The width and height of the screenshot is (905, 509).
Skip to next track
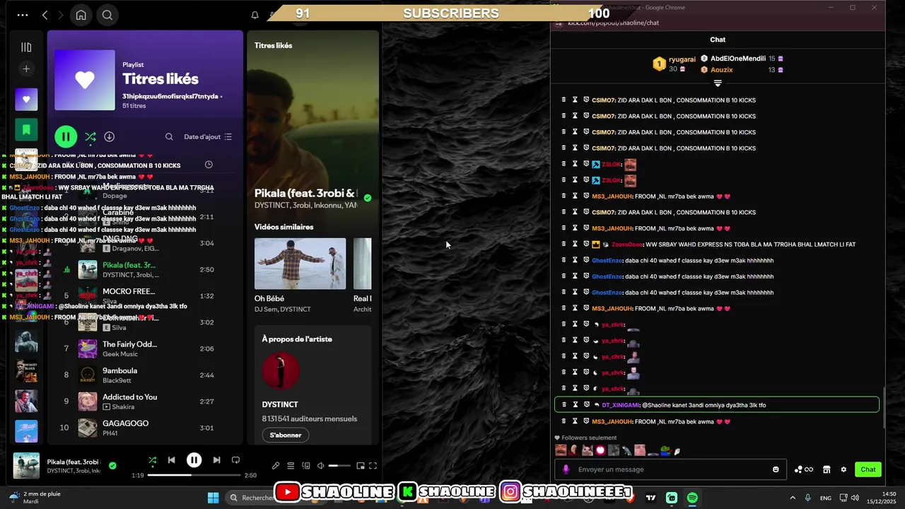[x=216, y=460]
